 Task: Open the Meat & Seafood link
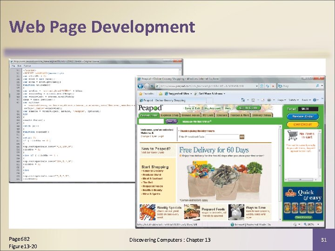pyautogui.click(x=152, y=178)
